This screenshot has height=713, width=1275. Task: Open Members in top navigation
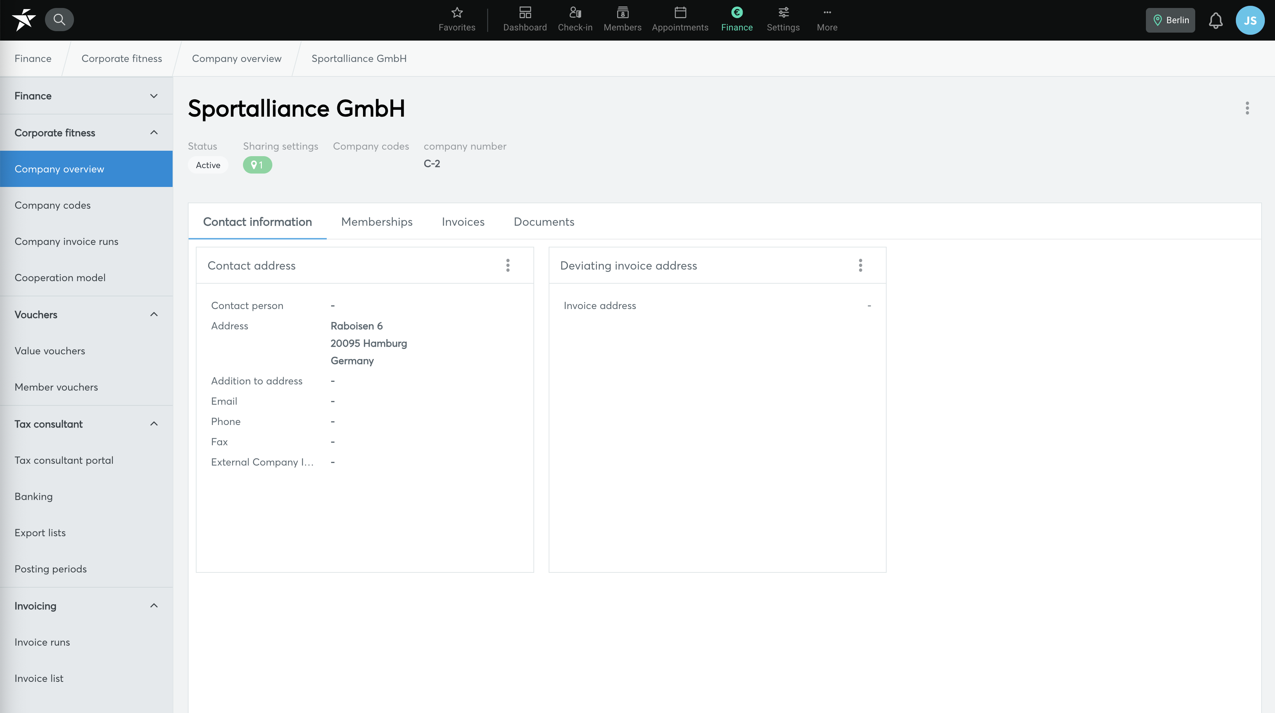(622, 20)
